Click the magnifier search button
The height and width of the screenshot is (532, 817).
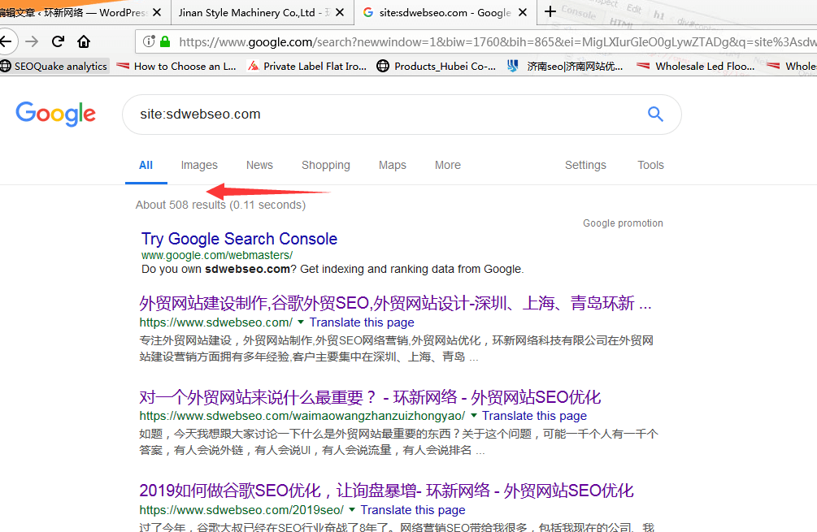655,114
